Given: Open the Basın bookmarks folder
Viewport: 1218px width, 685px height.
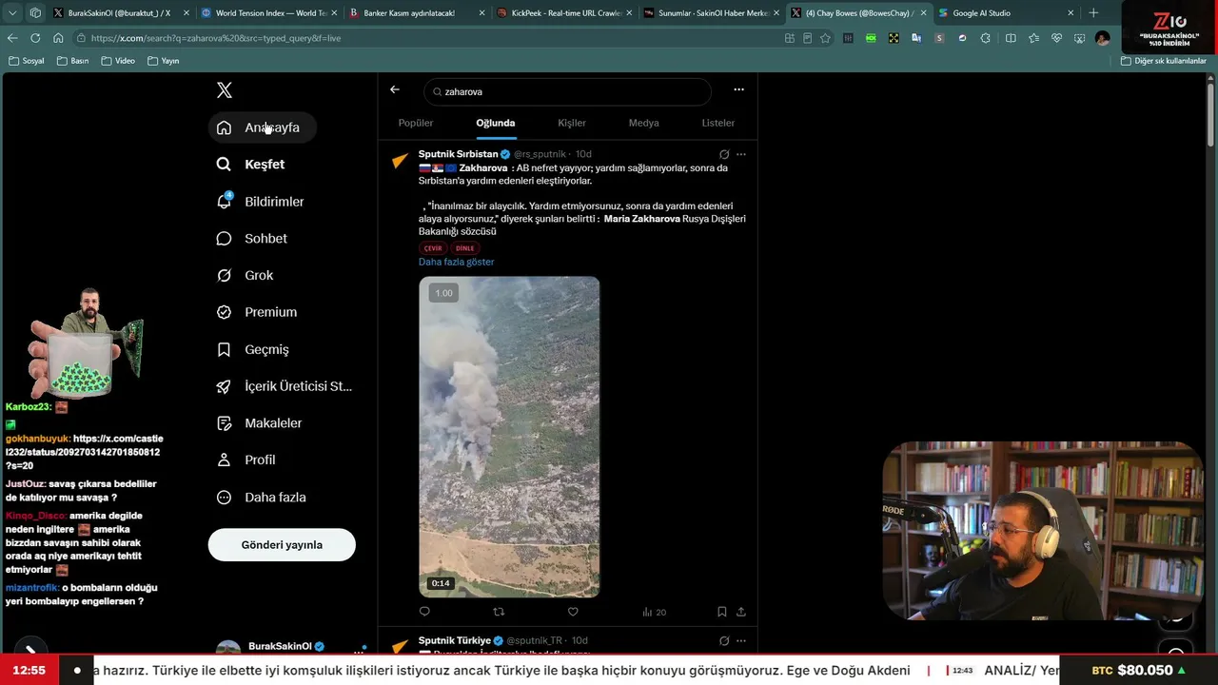Looking at the screenshot, I should [x=73, y=61].
